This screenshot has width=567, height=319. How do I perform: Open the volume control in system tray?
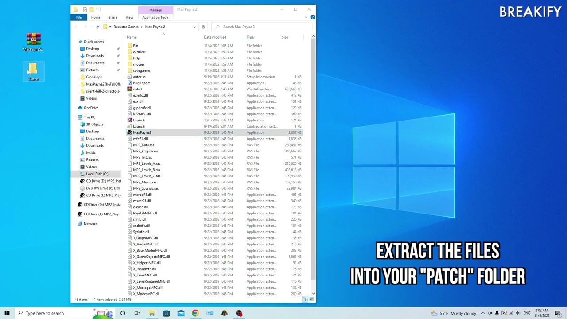pyautogui.click(x=518, y=313)
